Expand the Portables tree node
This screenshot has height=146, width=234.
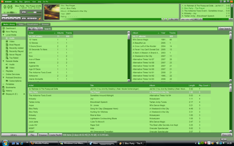[x=3, y=84]
